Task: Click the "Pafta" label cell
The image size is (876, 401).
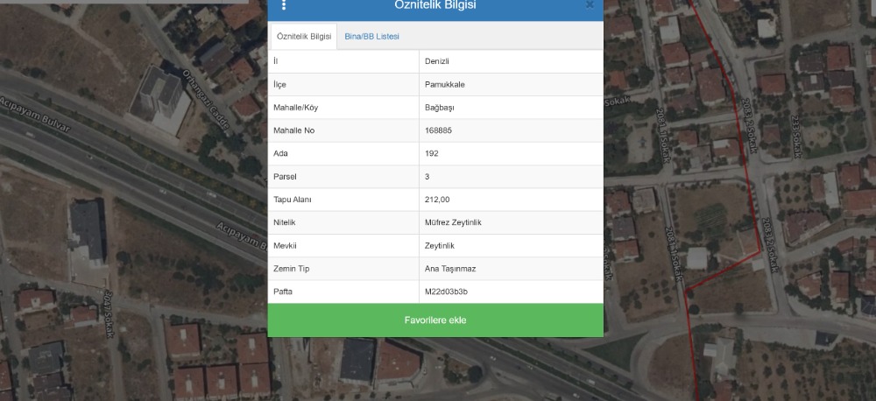Action: (x=343, y=292)
